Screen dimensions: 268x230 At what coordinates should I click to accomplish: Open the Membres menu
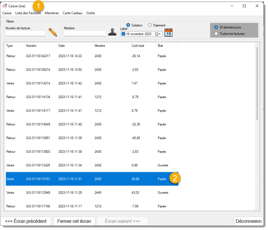click(x=52, y=13)
